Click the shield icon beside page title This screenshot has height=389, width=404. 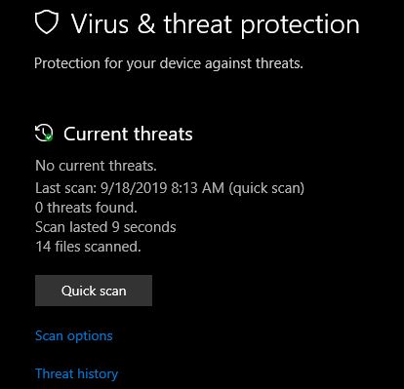(47, 21)
